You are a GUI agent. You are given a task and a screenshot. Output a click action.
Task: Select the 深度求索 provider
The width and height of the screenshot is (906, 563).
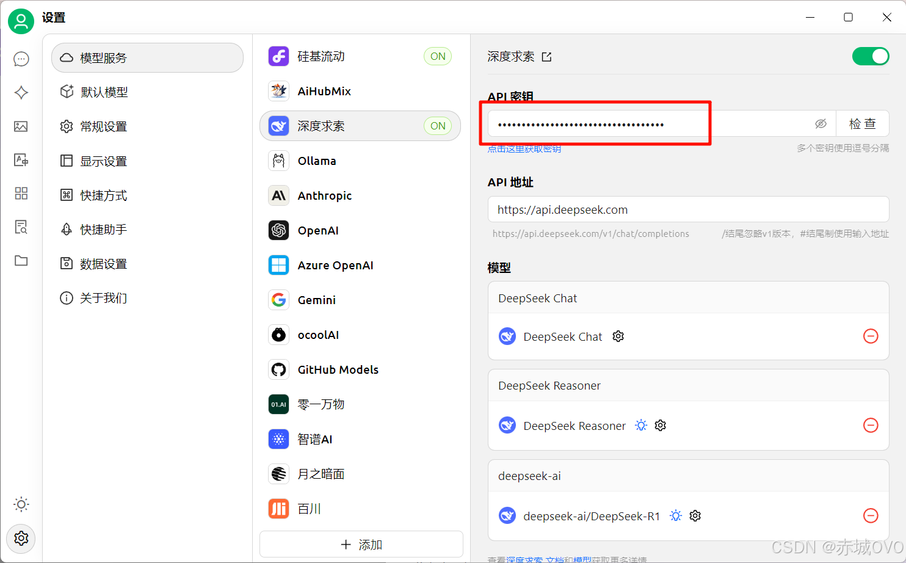tap(360, 126)
